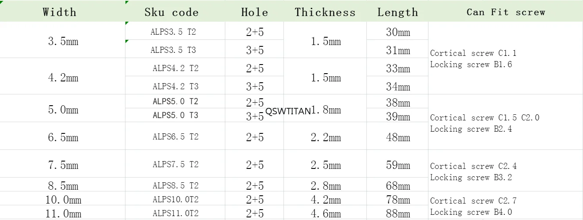
Task: Select the 4.6mm thickness cell
Action: 325,213
